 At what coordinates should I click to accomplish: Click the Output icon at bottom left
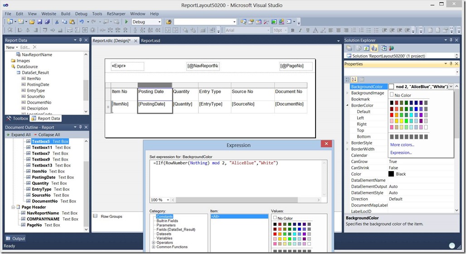pyautogui.click(x=8, y=238)
